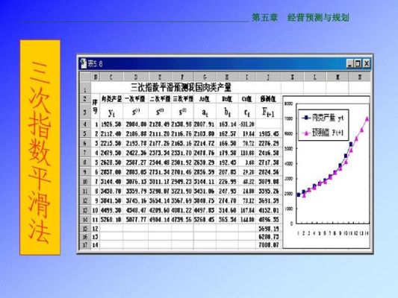Select the forecast cell 2416.58

tap(269, 153)
